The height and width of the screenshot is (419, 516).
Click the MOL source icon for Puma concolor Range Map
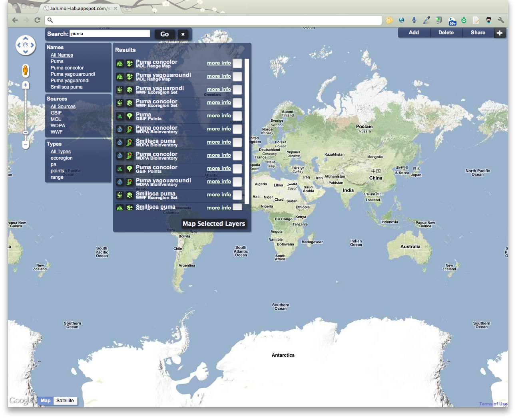pyautogui.click(x=120, y=63)
